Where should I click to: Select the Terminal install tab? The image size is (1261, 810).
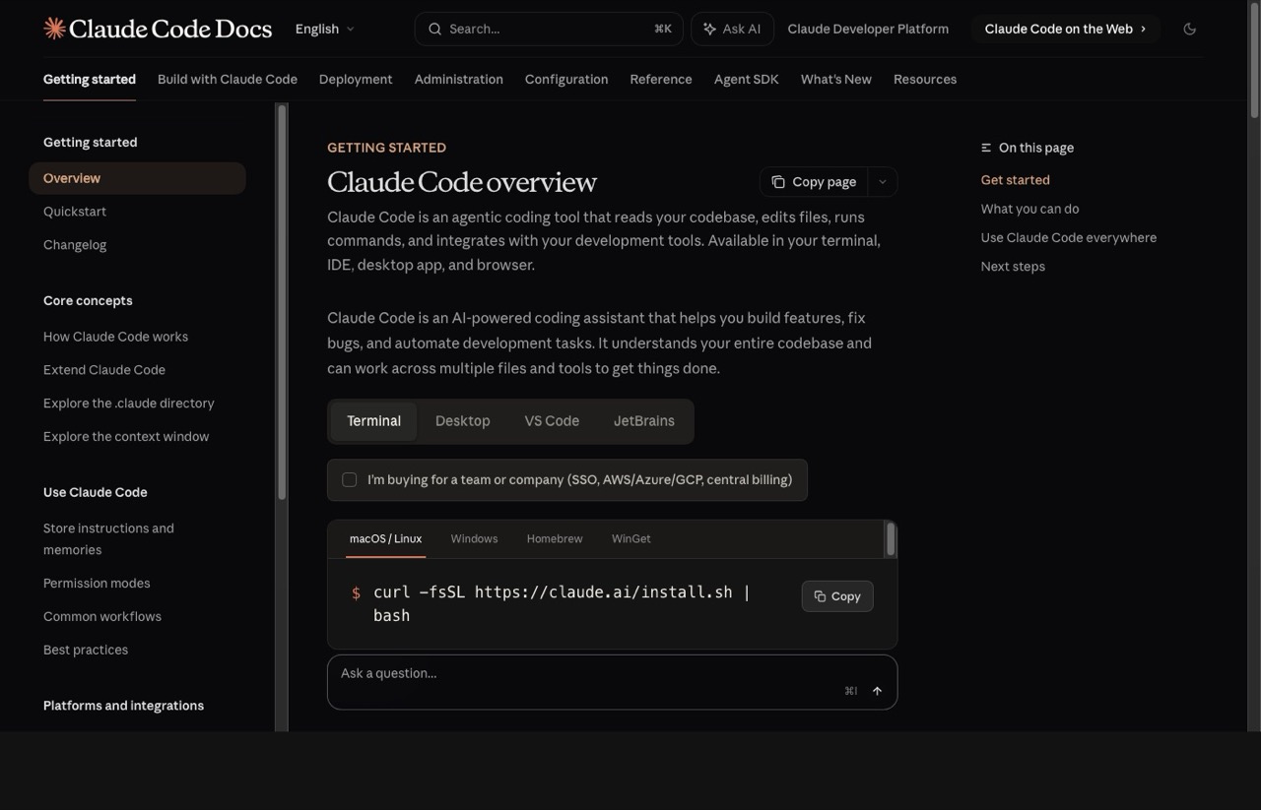pos(373,421)
